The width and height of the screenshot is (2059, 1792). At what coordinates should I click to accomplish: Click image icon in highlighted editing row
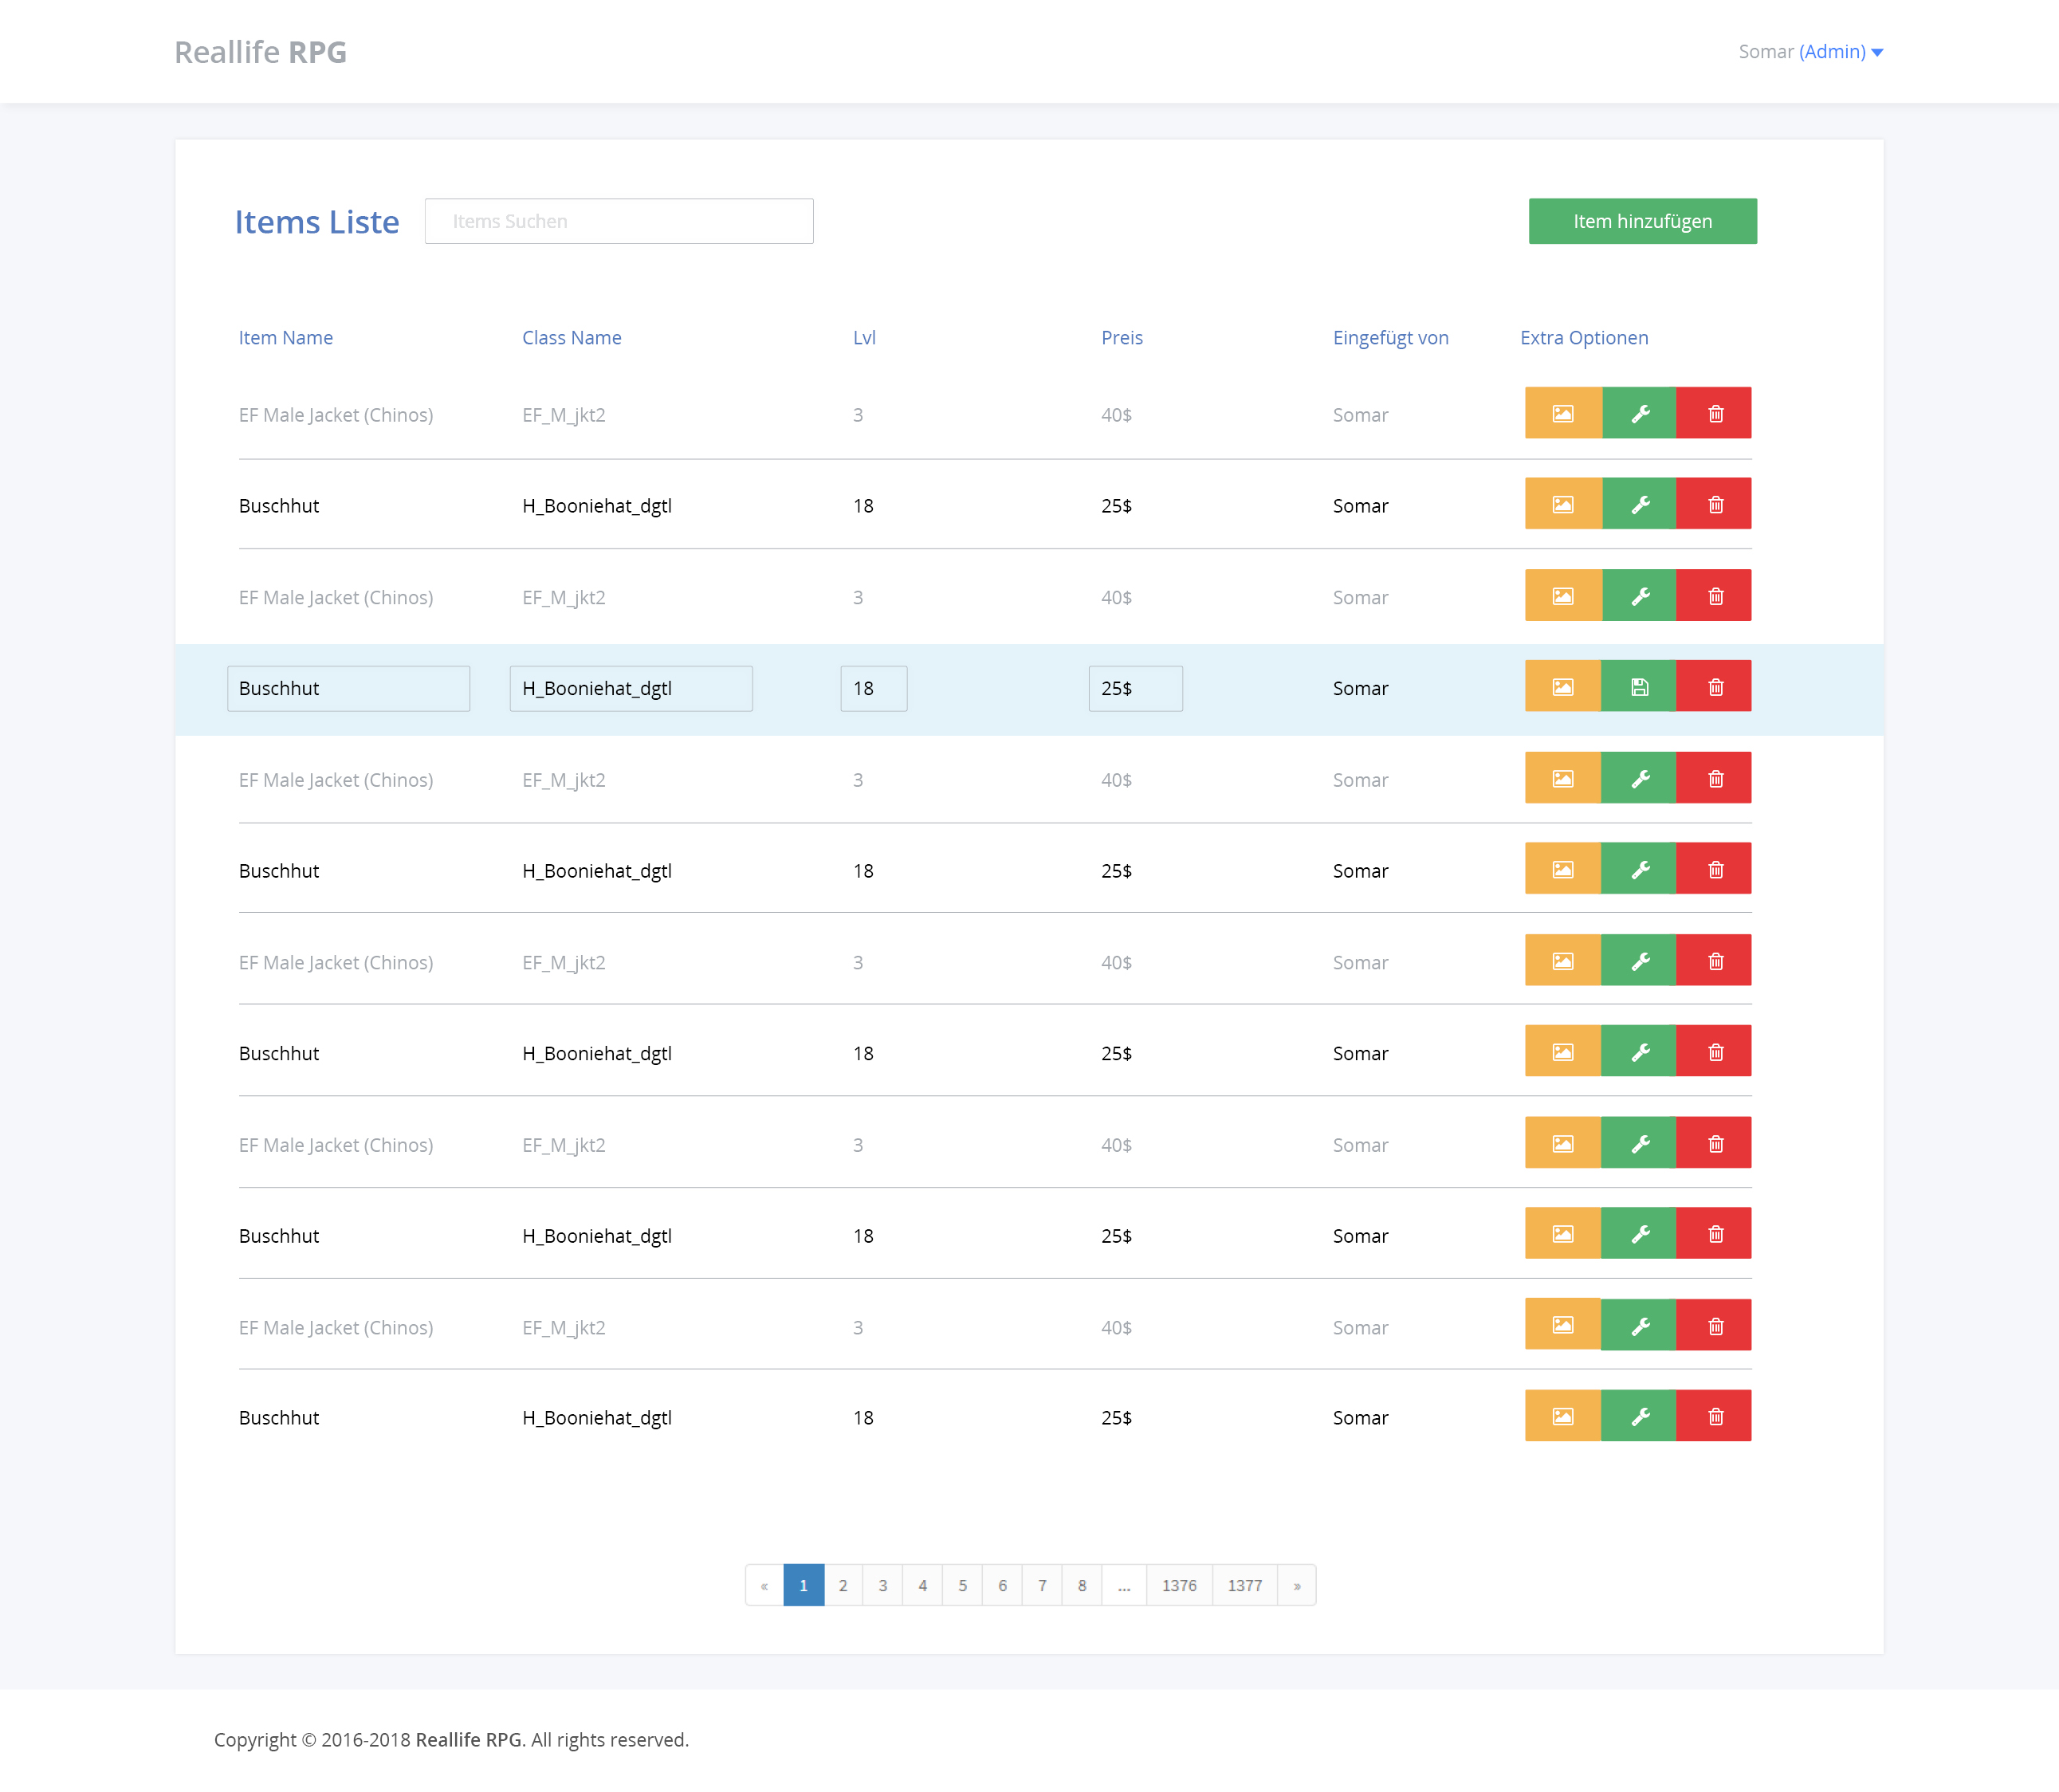pyautogui.click(x=1562, y=687)
